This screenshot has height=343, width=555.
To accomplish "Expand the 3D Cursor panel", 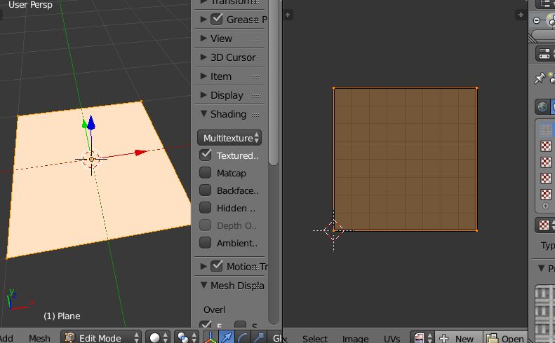I will pyautogui.click(x=203, y=57).
